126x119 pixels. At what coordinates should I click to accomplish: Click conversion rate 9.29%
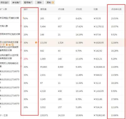(x=114, y=59)
